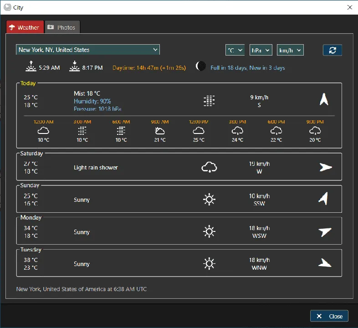Click the 9:00 PM rain icon
This screenshot has width=358, height=328.
click(x=315, y=131)
